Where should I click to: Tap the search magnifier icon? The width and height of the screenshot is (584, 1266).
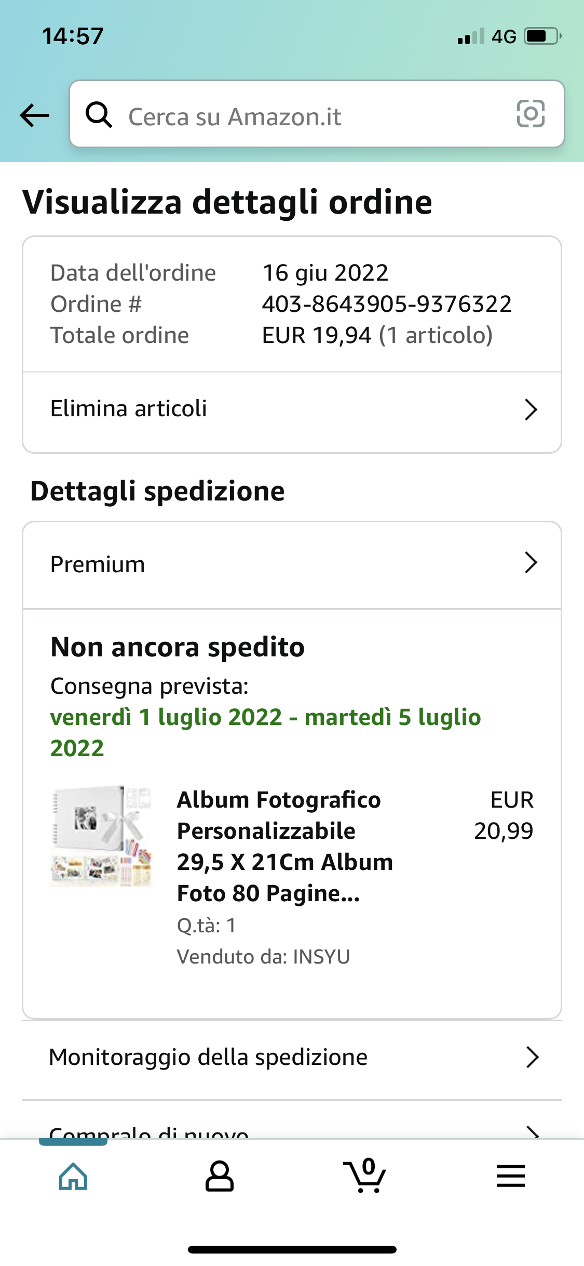[x=99, y=115]
